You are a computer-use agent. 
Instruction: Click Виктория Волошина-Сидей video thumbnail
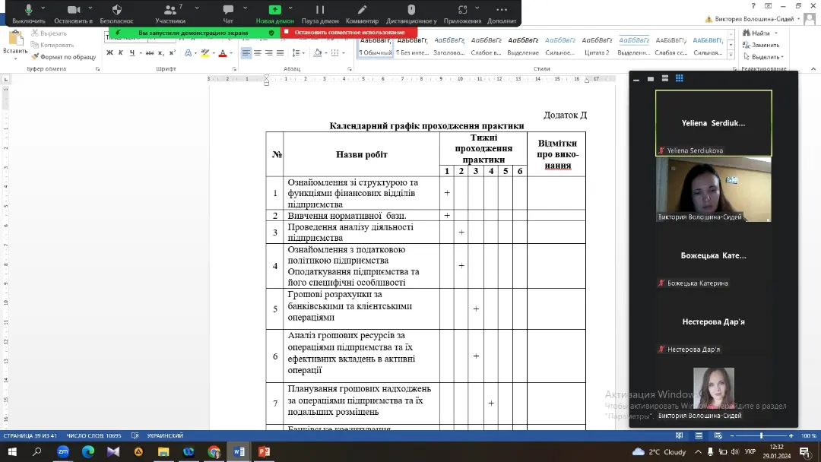pos(713,189)
